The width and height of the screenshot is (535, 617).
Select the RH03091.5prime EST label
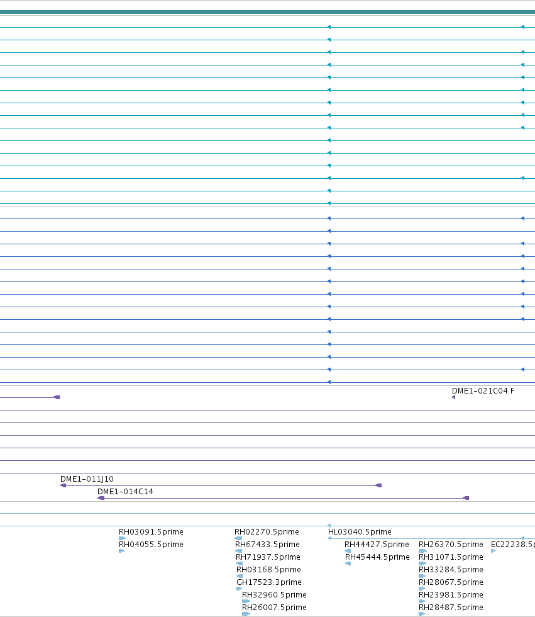coord(151,532)
